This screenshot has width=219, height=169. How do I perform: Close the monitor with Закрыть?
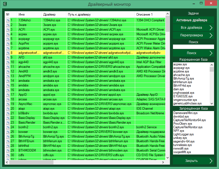193,161
